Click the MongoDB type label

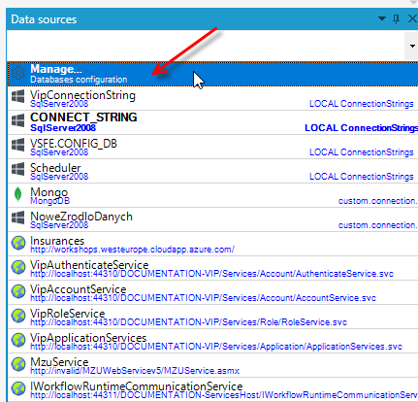pos(49,201)
